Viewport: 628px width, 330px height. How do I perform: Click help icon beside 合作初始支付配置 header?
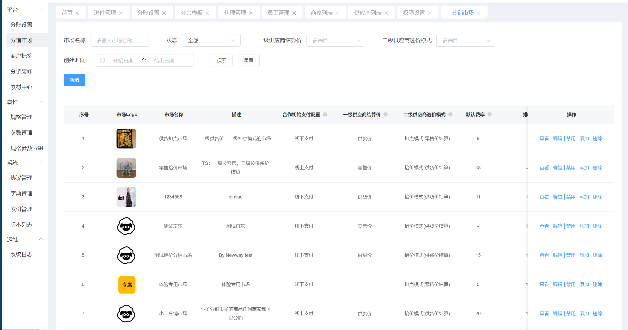point(325,114)
